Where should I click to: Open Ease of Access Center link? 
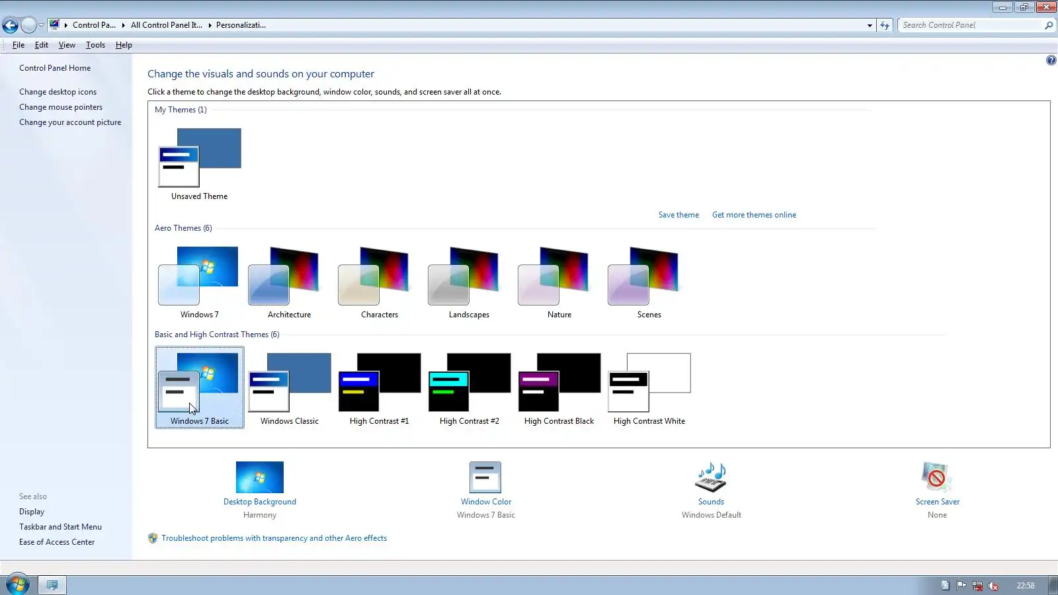click(57, 542)
